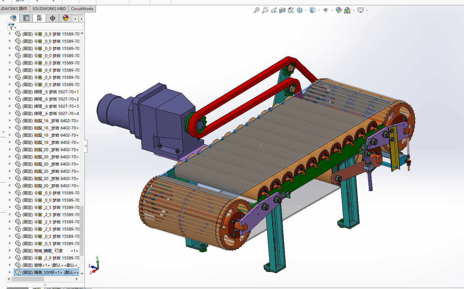The image size is (464, 289).
Task: Select the Zoom to Area tool
Action: 265,11
